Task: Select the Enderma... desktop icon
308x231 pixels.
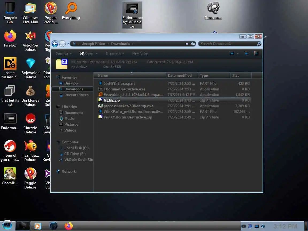Action: point(10,121)
